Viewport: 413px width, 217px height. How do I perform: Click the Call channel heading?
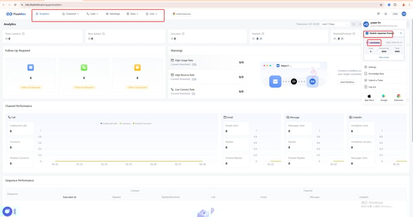coord(12,117)
